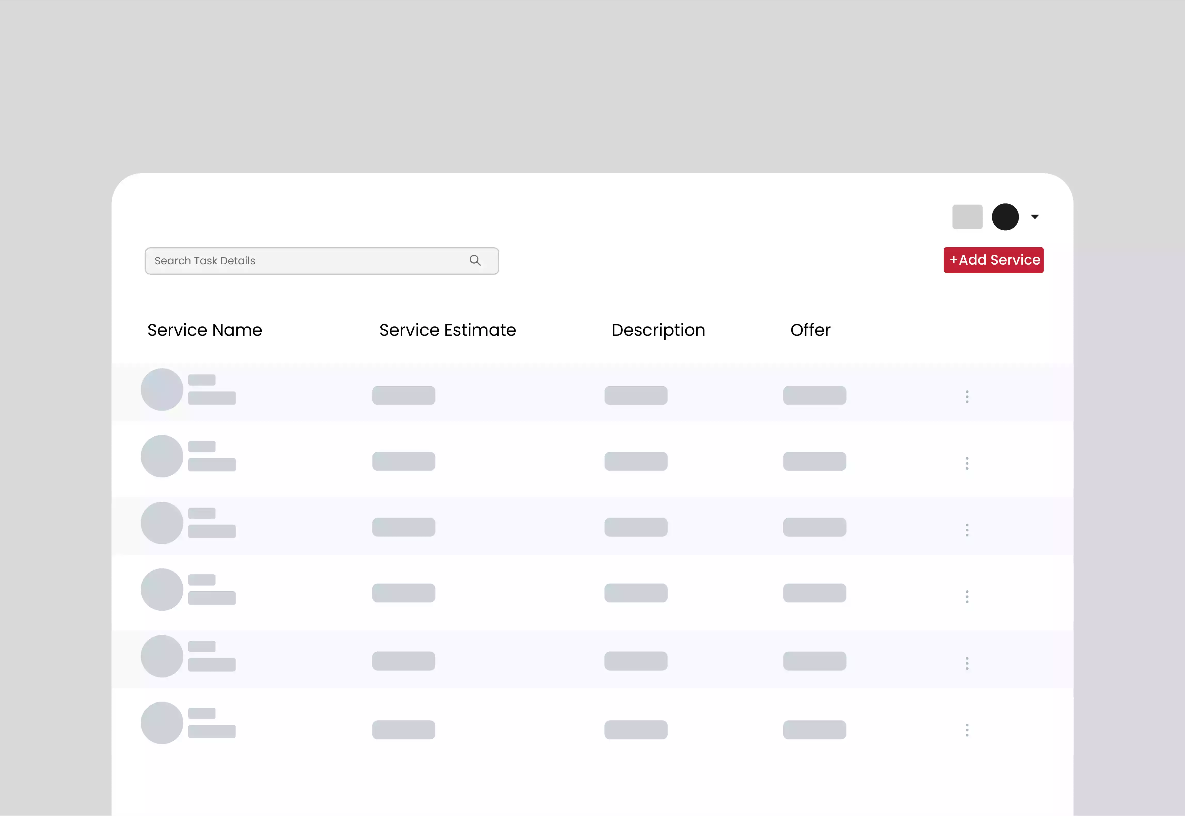Open three-dot menu in second row

tap(967, 463)
